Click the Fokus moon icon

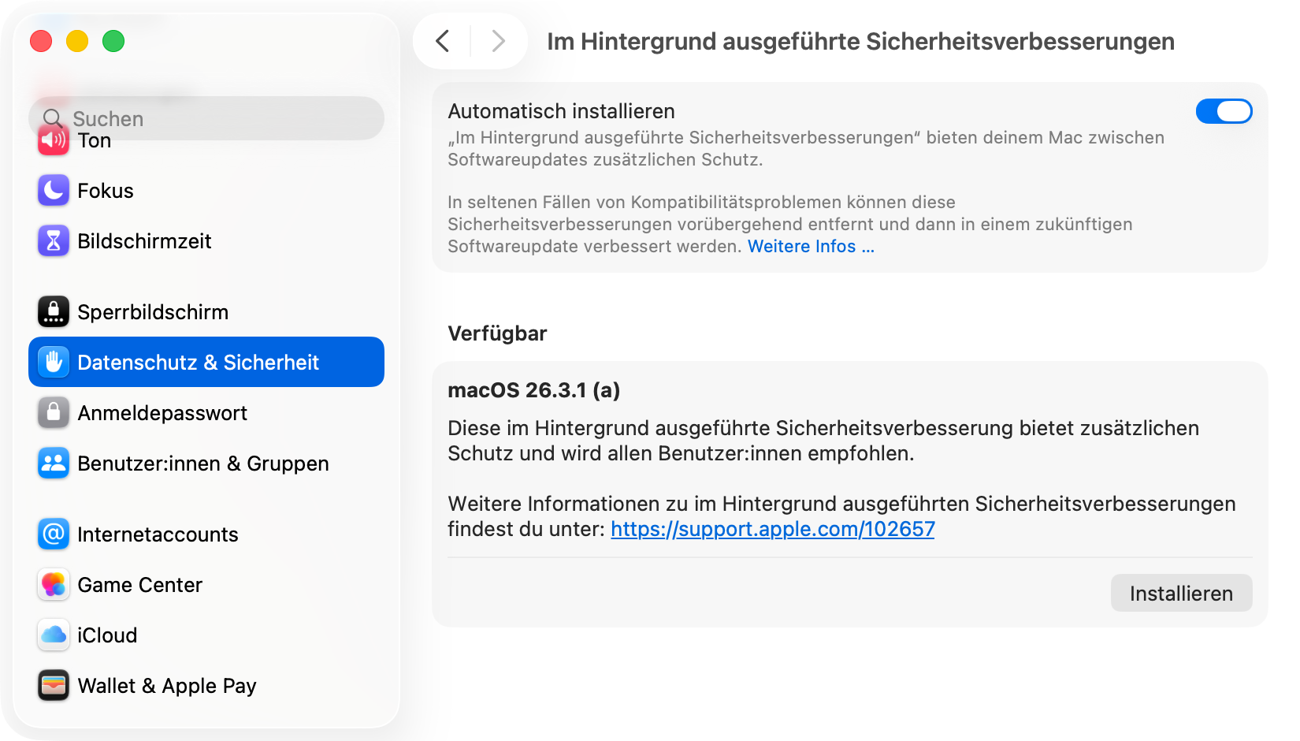coord(53,191)
